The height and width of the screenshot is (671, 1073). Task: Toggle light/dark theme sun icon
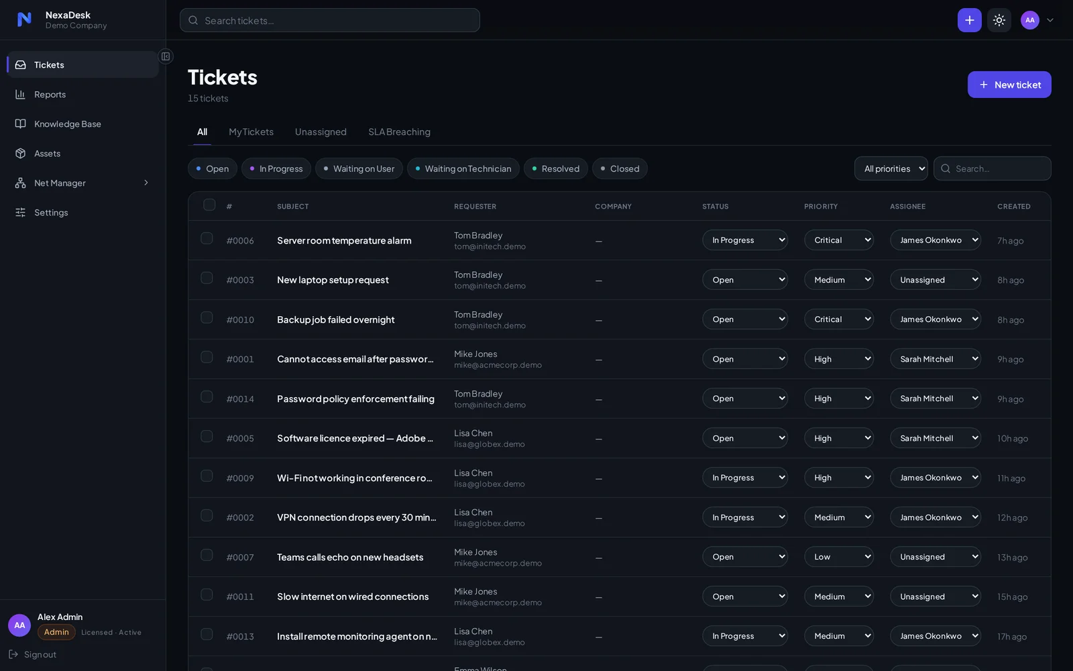(999, 20)
